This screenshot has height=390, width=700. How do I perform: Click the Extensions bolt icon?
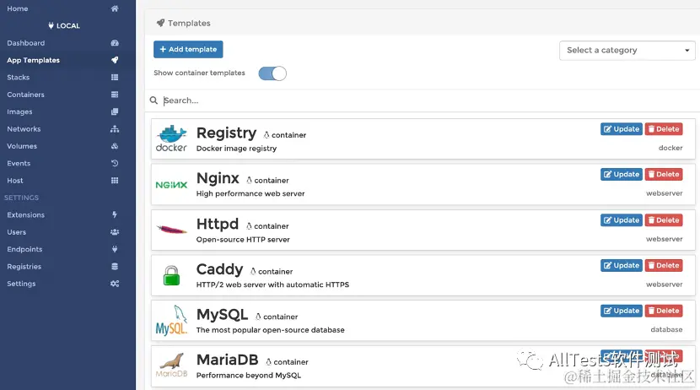(115, 215)
